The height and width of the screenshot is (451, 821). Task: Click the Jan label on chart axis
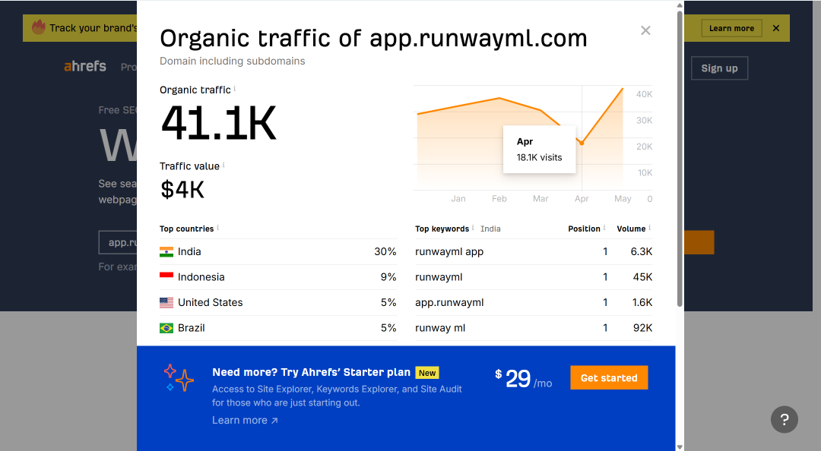tap(458, 199)
